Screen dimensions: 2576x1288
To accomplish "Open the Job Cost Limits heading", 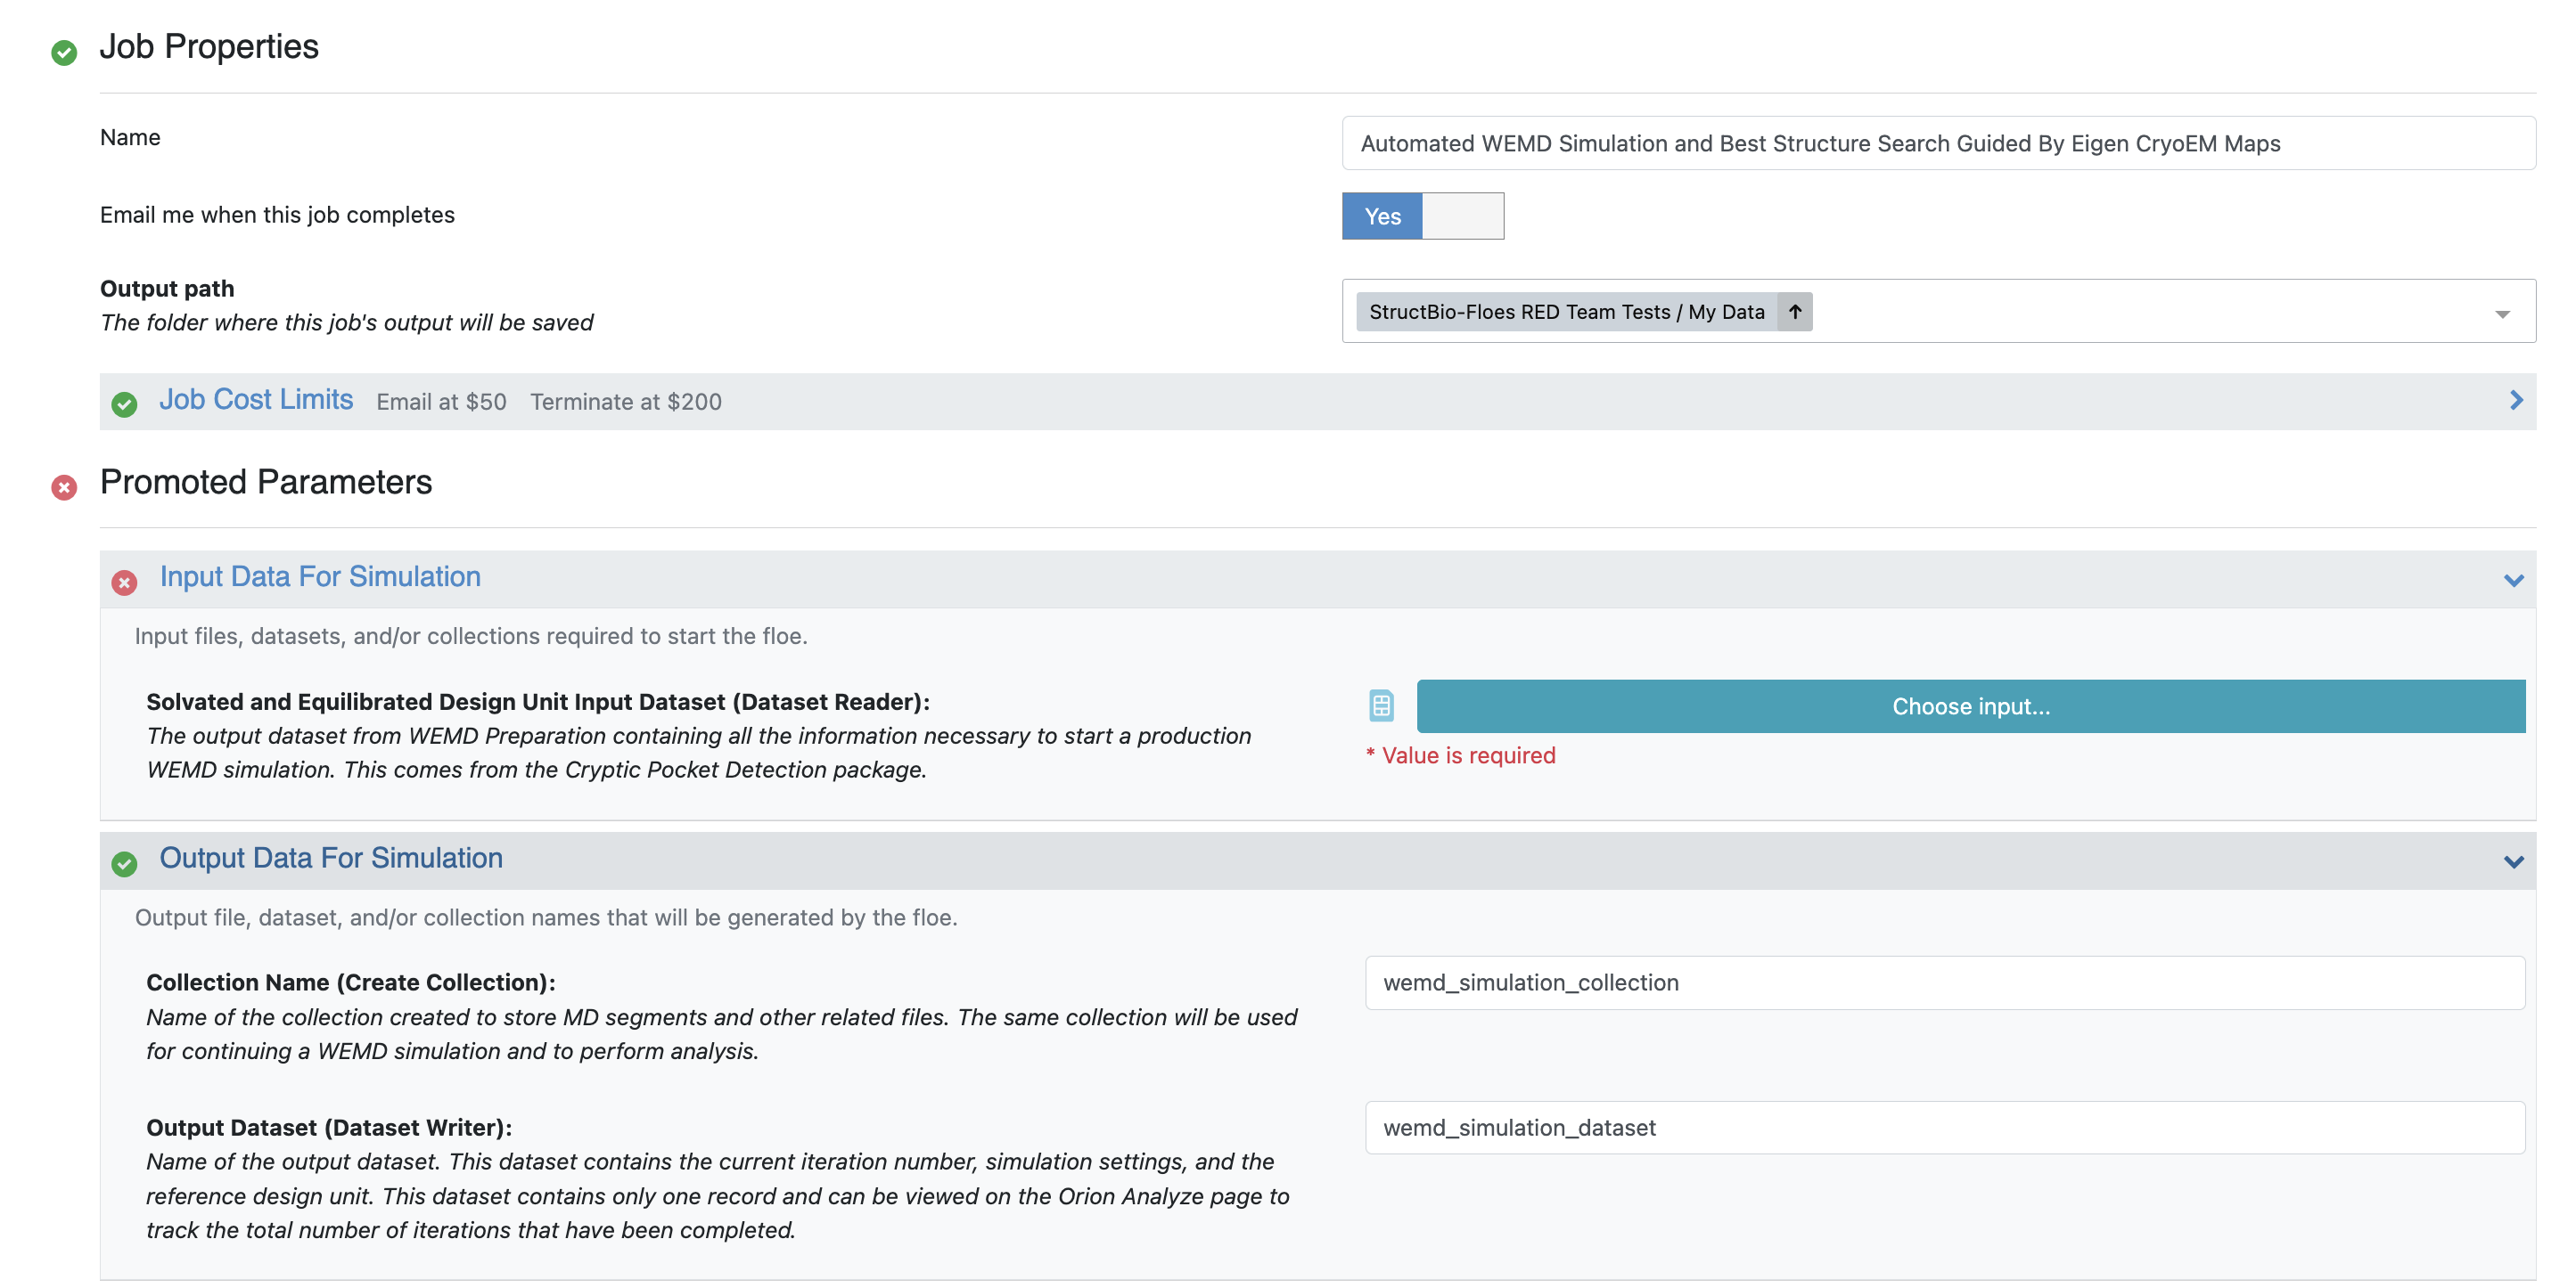I will point(256,400).
